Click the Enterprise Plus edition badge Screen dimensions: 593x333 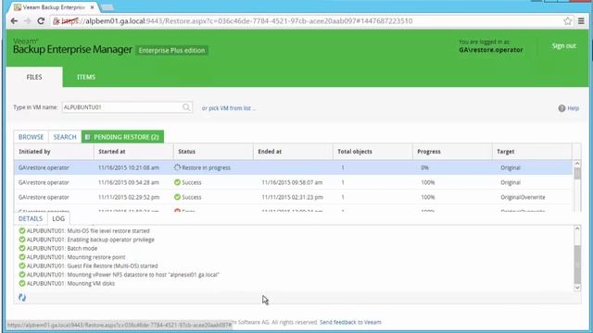[x=171, y=51]
